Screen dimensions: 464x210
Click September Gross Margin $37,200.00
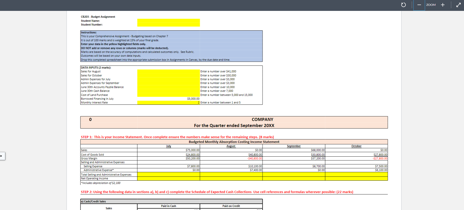pyautogui.click(x=318, y=158)
